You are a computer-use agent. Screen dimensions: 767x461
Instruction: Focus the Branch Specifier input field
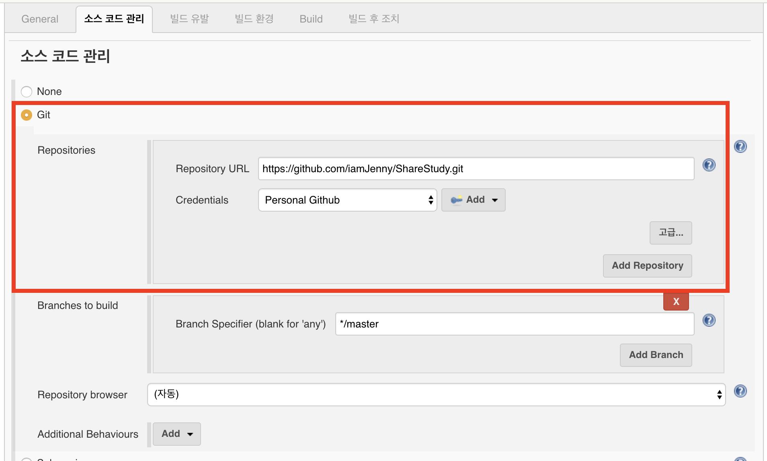click(x=515, y=324)
